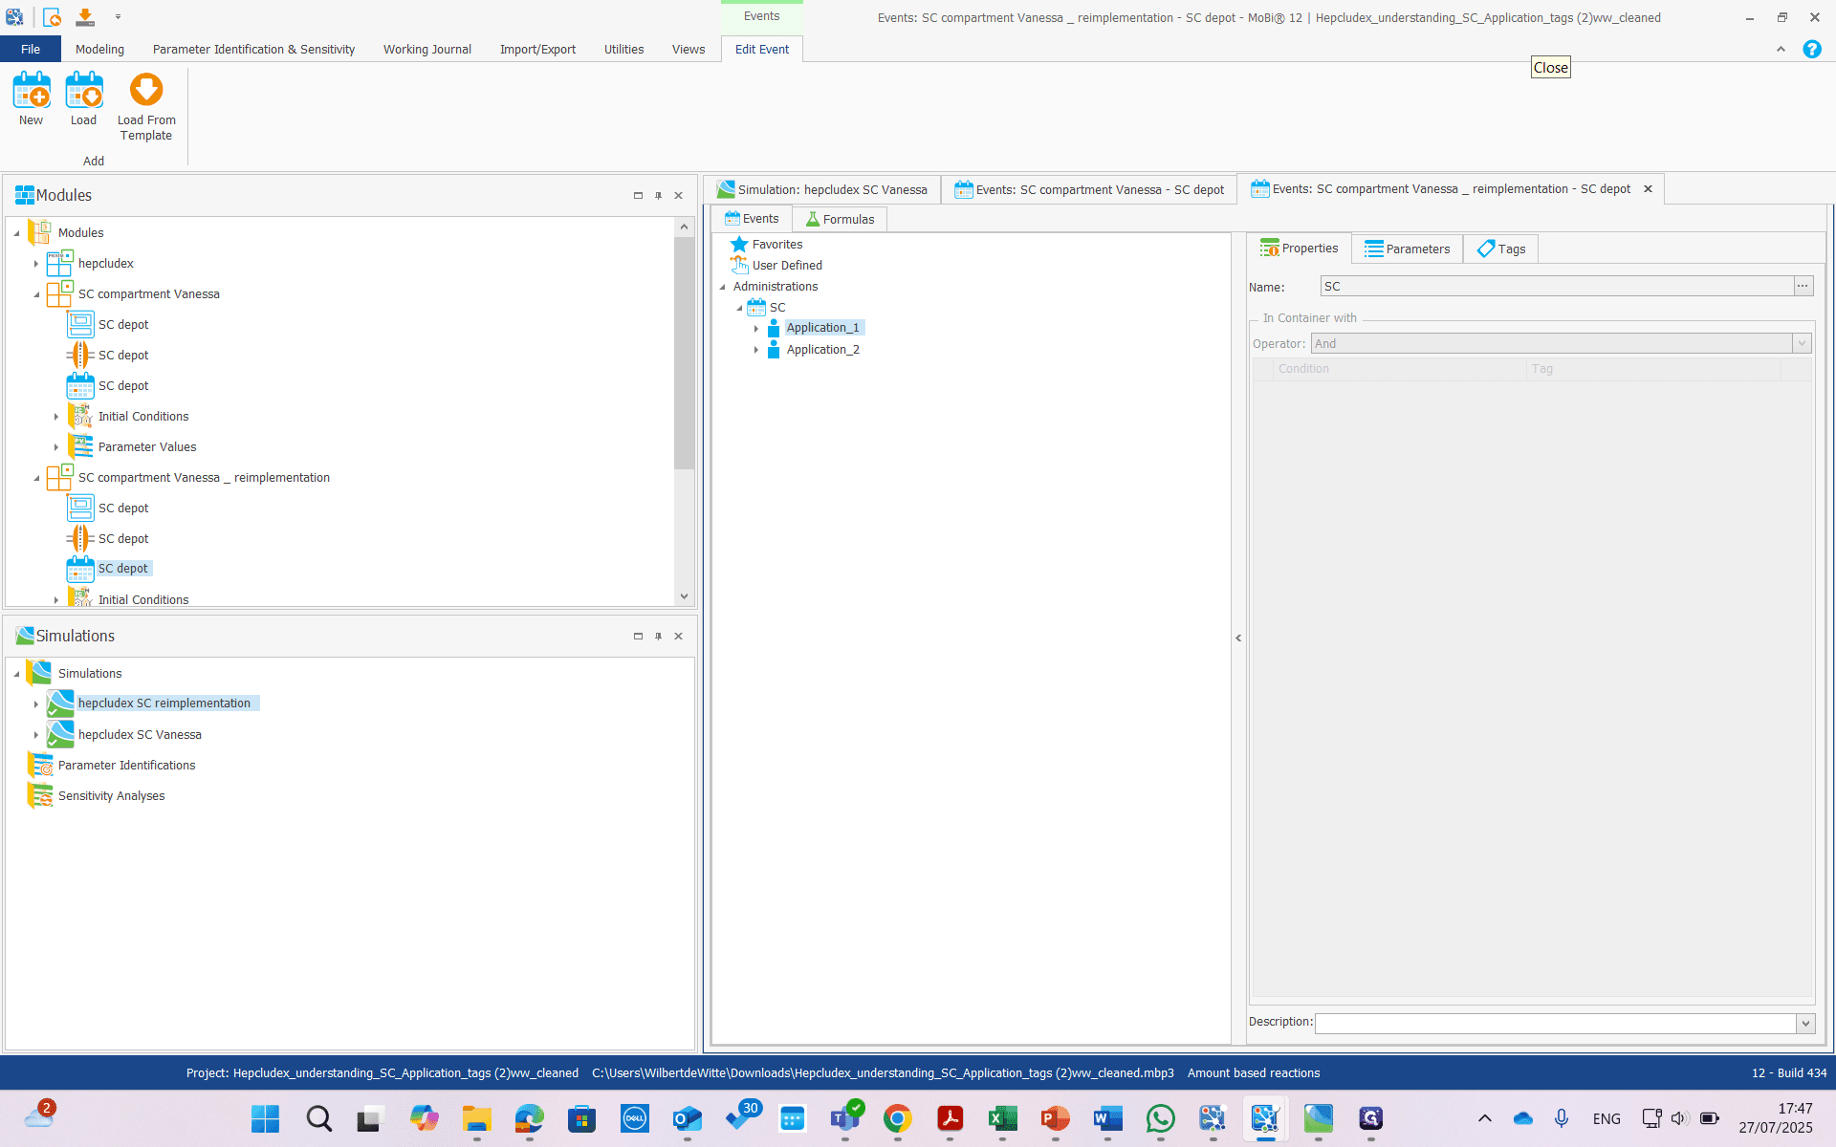Select the hepcludex module icon in tree

pos(59,263)
